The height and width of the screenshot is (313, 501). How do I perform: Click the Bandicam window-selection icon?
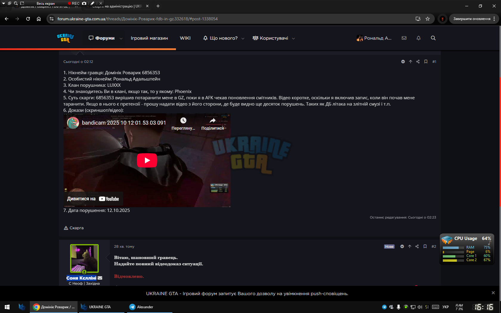pos(10,3)
